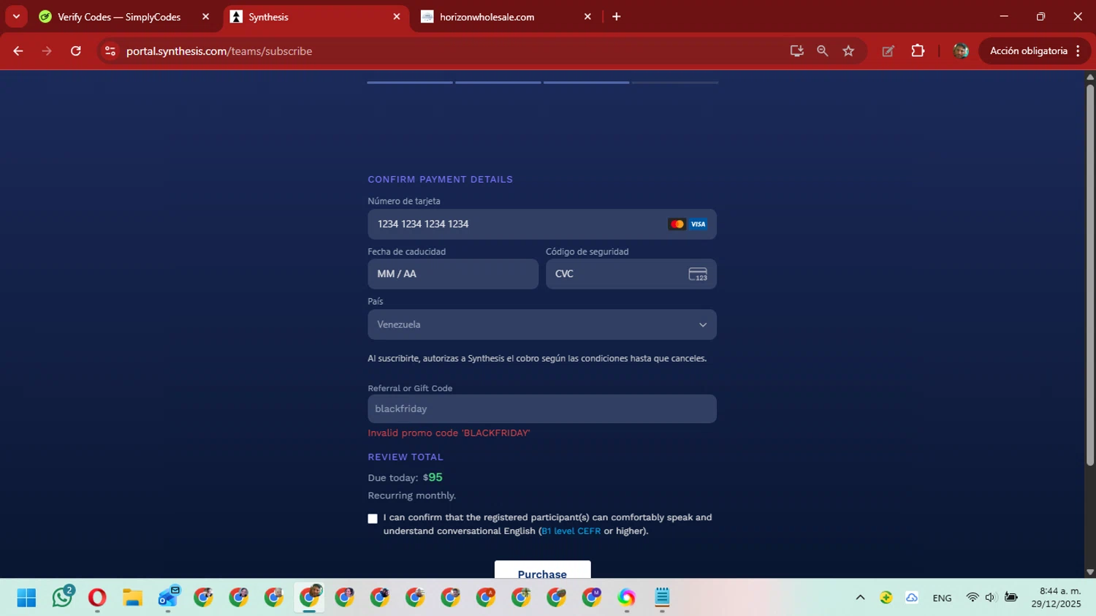Screen dimensions: 1096x616
Task: Click the 'Recurring monthly.' text
Action: pos(411,495)
